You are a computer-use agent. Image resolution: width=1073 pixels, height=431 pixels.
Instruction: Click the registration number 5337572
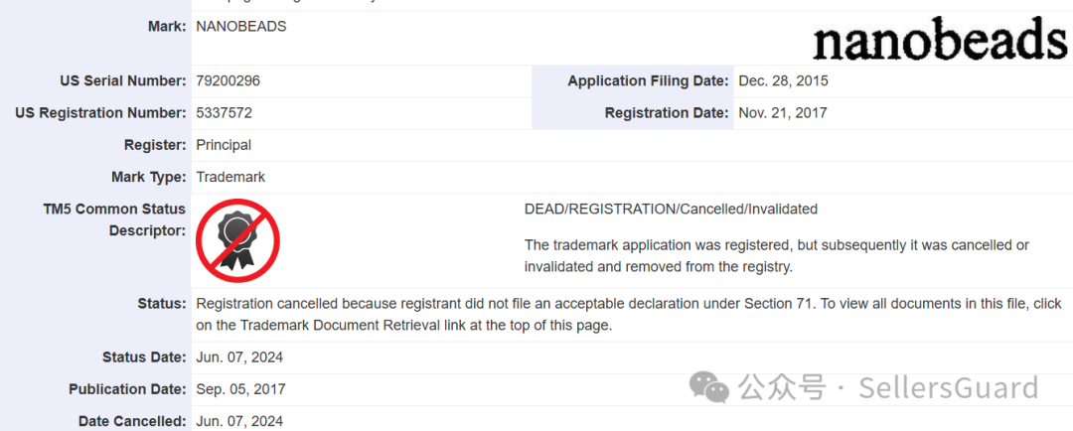[225, 113]
